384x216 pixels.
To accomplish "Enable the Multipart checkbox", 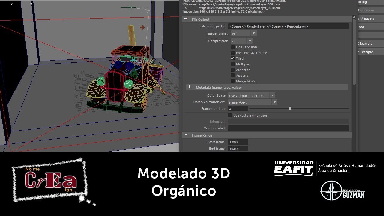I will 232,64.
